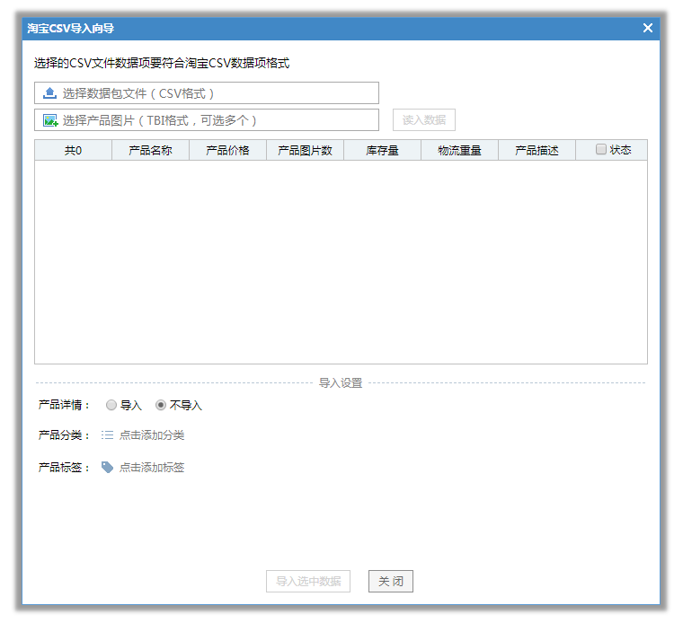Image resolution: width=683 pixels, height=623 pixels.
Task: Click the 产品名称 column header
Action: [150, 150]
